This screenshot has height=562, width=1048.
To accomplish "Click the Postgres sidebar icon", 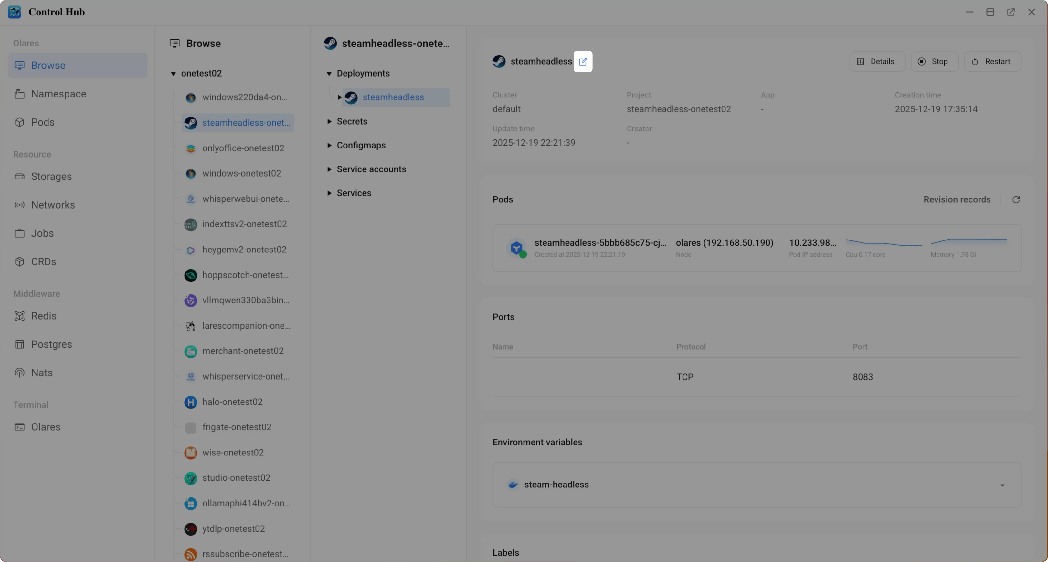I will coord(19,344).
